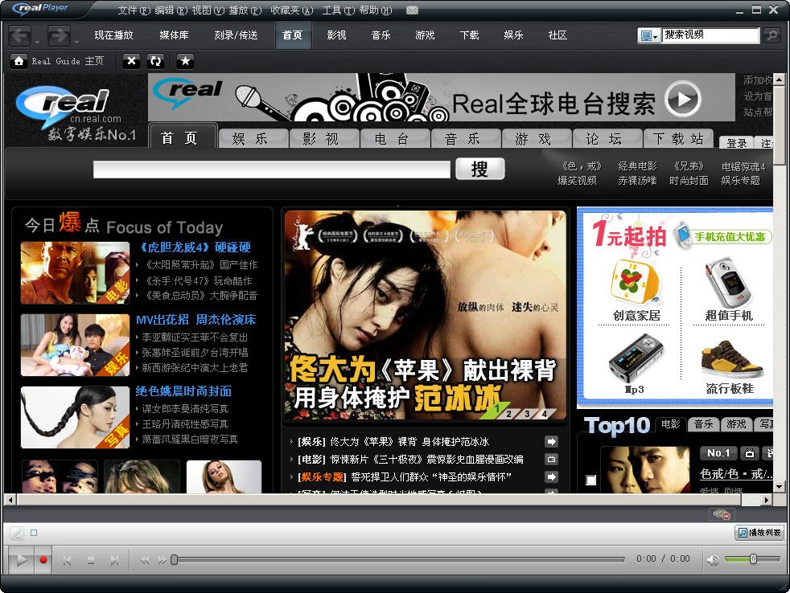Open MV出花招 周杰伦演床 headline

click(196, 320)
